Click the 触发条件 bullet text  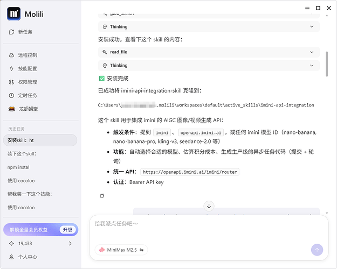[215, 137]
